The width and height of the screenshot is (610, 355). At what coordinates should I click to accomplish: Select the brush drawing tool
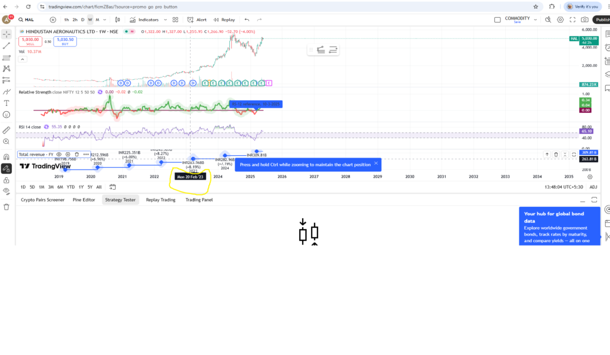(x=6, y=92)
